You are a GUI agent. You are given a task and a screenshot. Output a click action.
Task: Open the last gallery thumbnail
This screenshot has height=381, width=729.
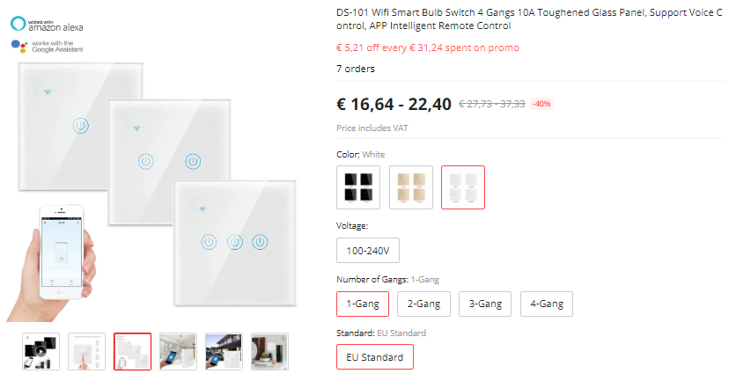click(x=269, y=351)
